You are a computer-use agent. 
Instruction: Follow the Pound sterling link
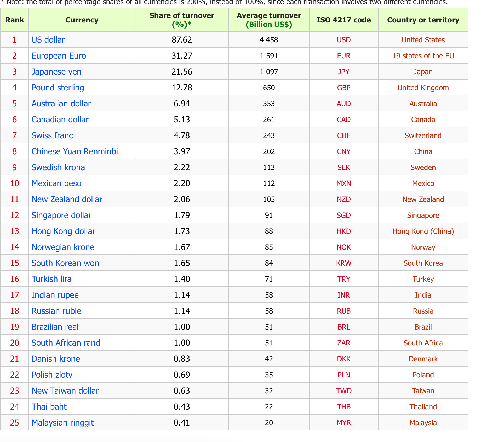click(58, 88)
